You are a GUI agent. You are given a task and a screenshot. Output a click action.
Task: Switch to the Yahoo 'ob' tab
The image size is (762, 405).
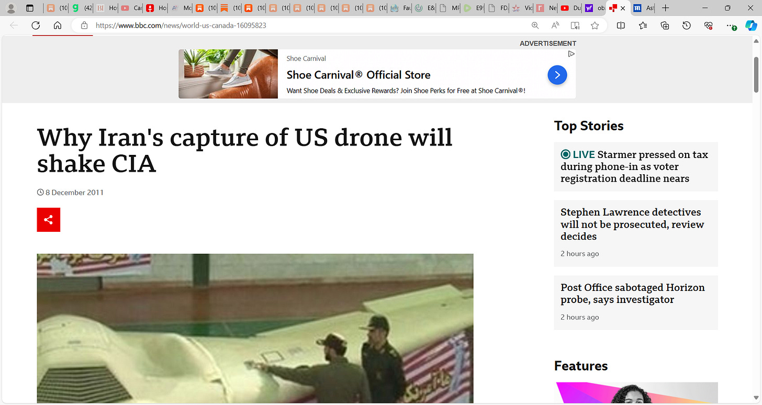click(595, 8)
